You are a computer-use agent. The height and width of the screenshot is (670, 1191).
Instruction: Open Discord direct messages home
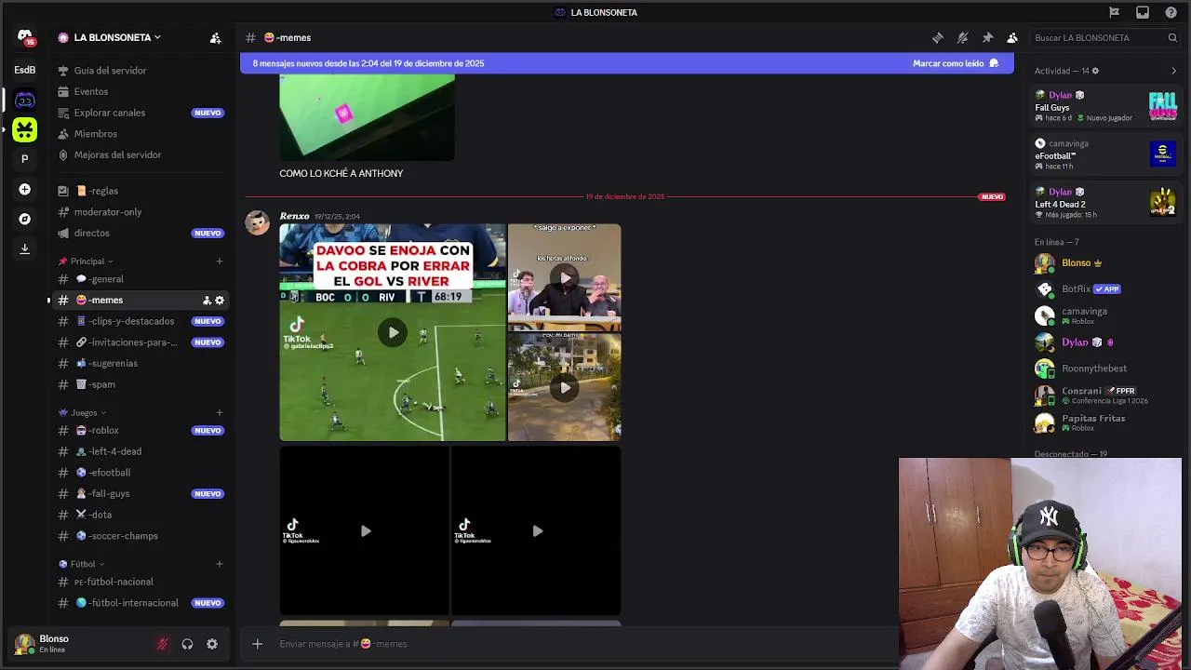(x=25, y=37)
